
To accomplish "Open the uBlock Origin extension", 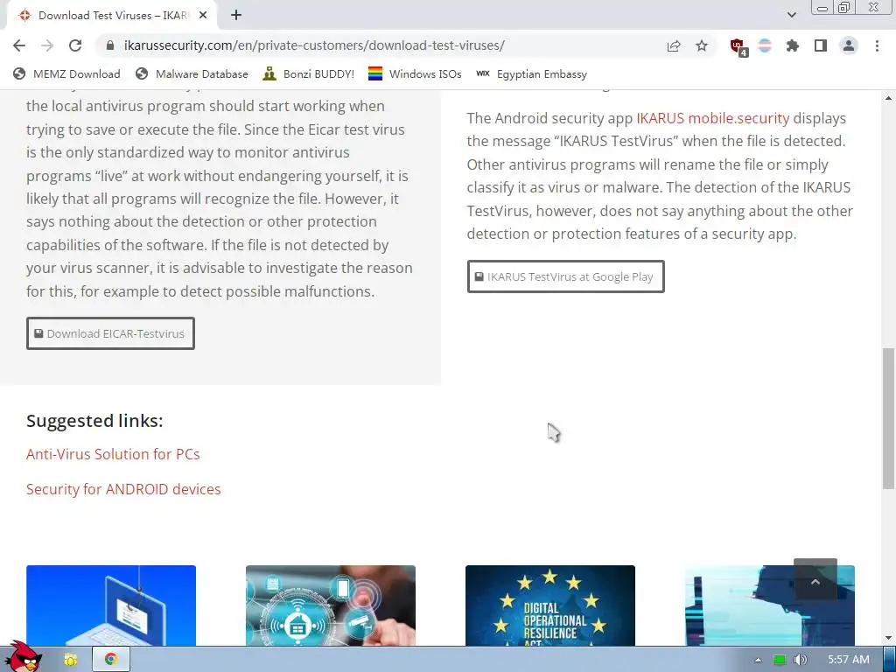I will pos(738,47).
